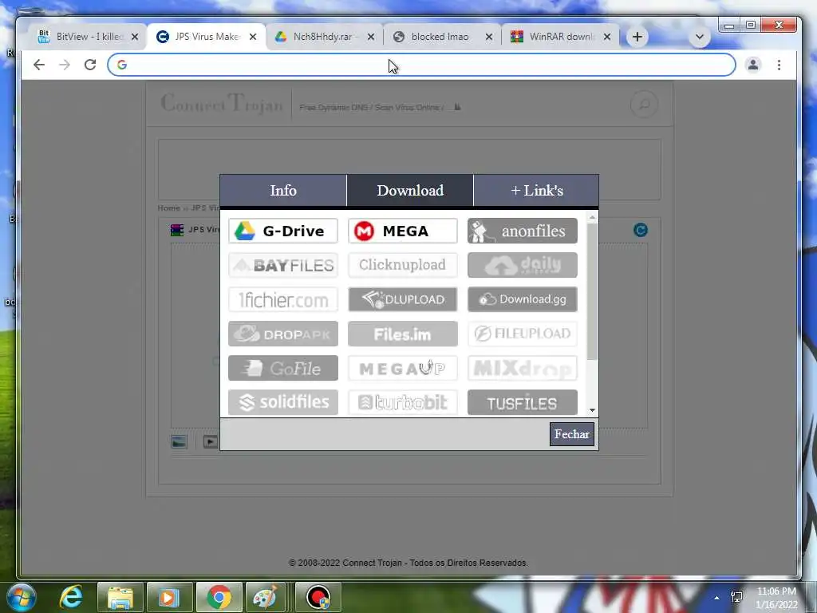Open the video icon below post
This screenshot has width=817, height=613.
pos(210,441)
